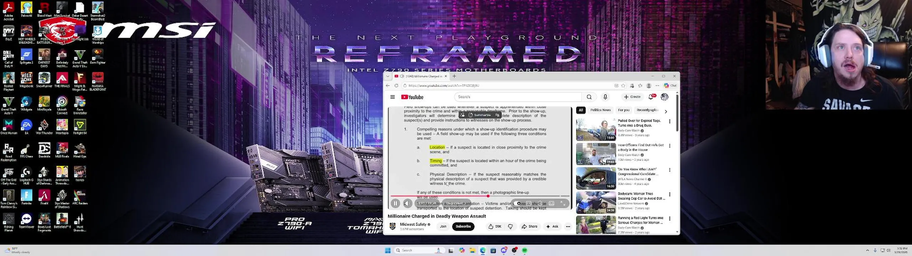
Task: Dislike the video with thumbs down
Action: (x=511, y=226)
